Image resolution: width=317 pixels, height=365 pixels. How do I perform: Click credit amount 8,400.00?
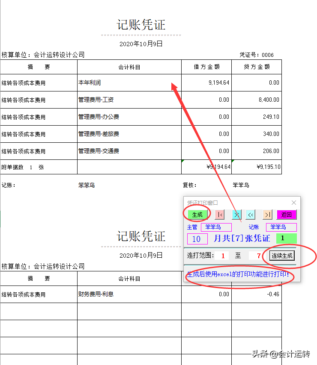tap(257, 100)
